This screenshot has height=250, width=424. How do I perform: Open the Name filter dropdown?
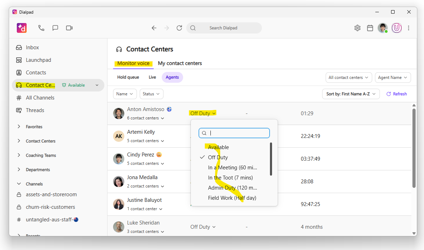(x=125, y=94)
